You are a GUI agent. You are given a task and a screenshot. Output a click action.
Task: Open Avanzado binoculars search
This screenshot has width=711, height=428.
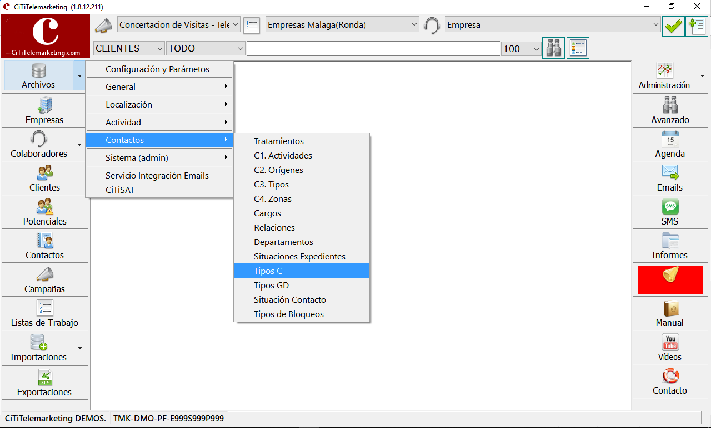(x=670, y=110)
